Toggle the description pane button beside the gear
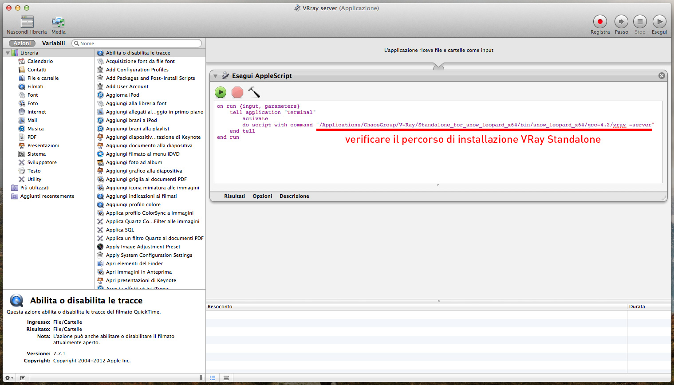Image resolution: width=674 pixels, height=385 pixels. pos(23,378)
